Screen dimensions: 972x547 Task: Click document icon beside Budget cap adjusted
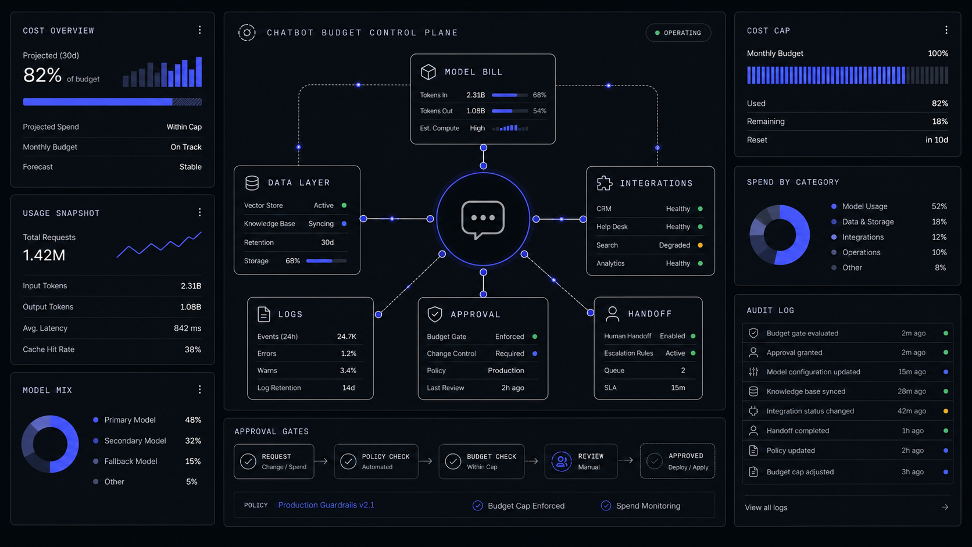753,472
